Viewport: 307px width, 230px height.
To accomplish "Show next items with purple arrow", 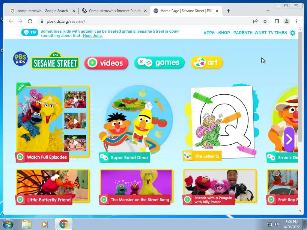I will coord(289,139).
